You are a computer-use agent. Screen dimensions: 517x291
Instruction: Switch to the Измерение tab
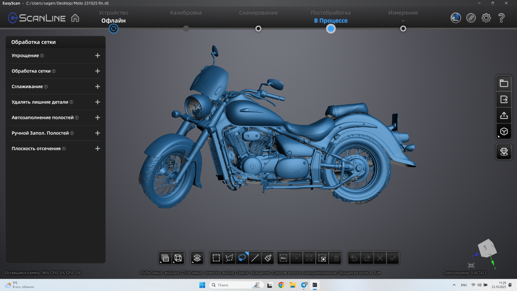point(403,13)
